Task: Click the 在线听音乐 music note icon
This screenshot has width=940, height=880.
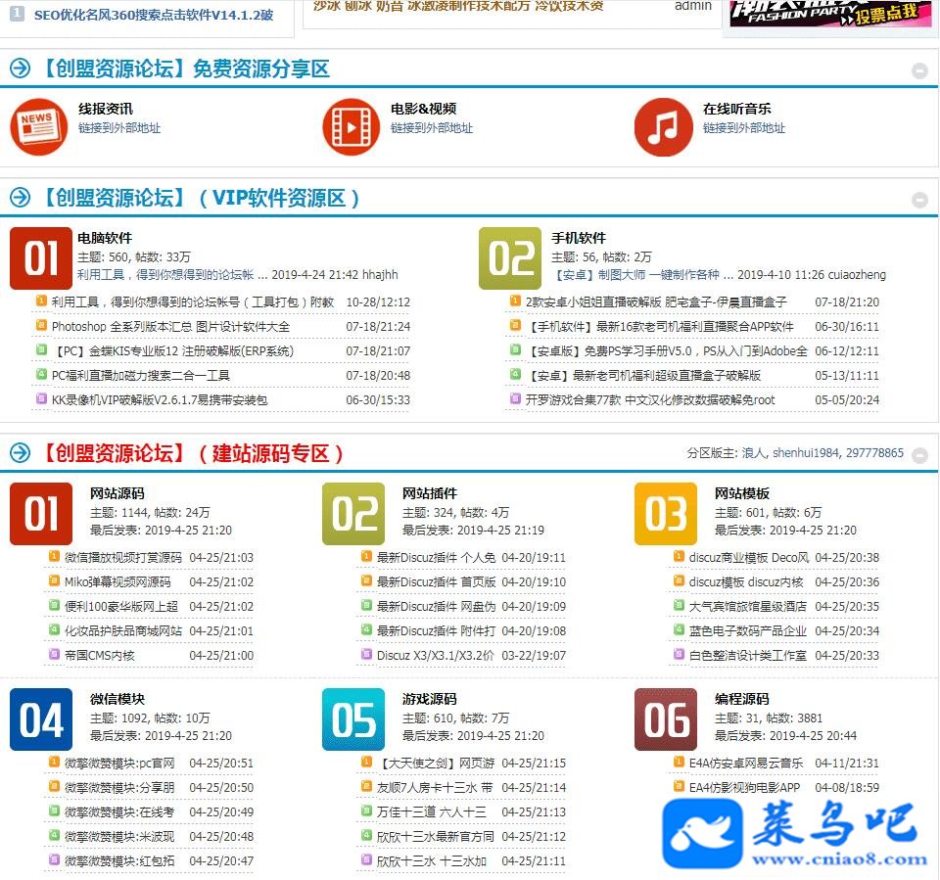Action: pos(663,127)
